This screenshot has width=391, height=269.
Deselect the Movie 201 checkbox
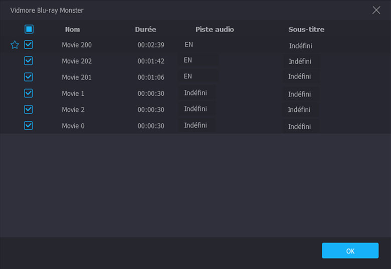[29, 77]
